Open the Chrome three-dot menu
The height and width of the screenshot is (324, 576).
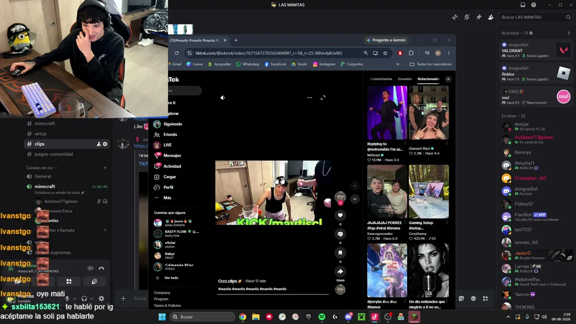449,53
